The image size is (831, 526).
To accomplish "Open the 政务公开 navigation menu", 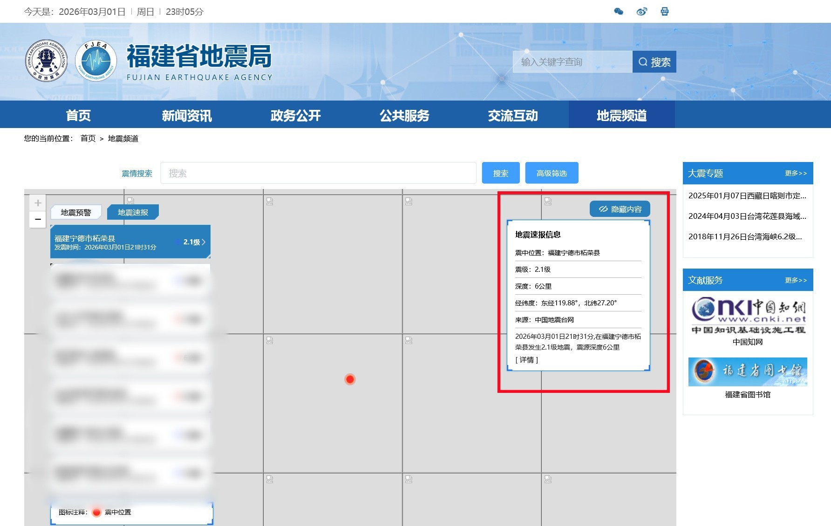I will (296, 115).
